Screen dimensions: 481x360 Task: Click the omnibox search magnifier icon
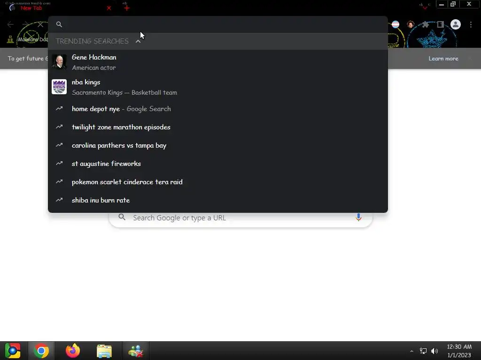(x=59, y=24)
